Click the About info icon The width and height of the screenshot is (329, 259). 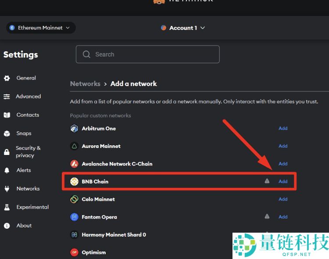click(x=7, y=226)
